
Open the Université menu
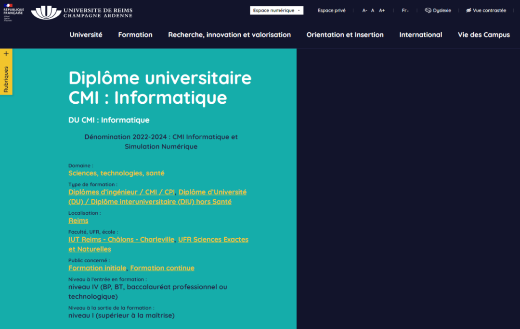tap(86, 35)
